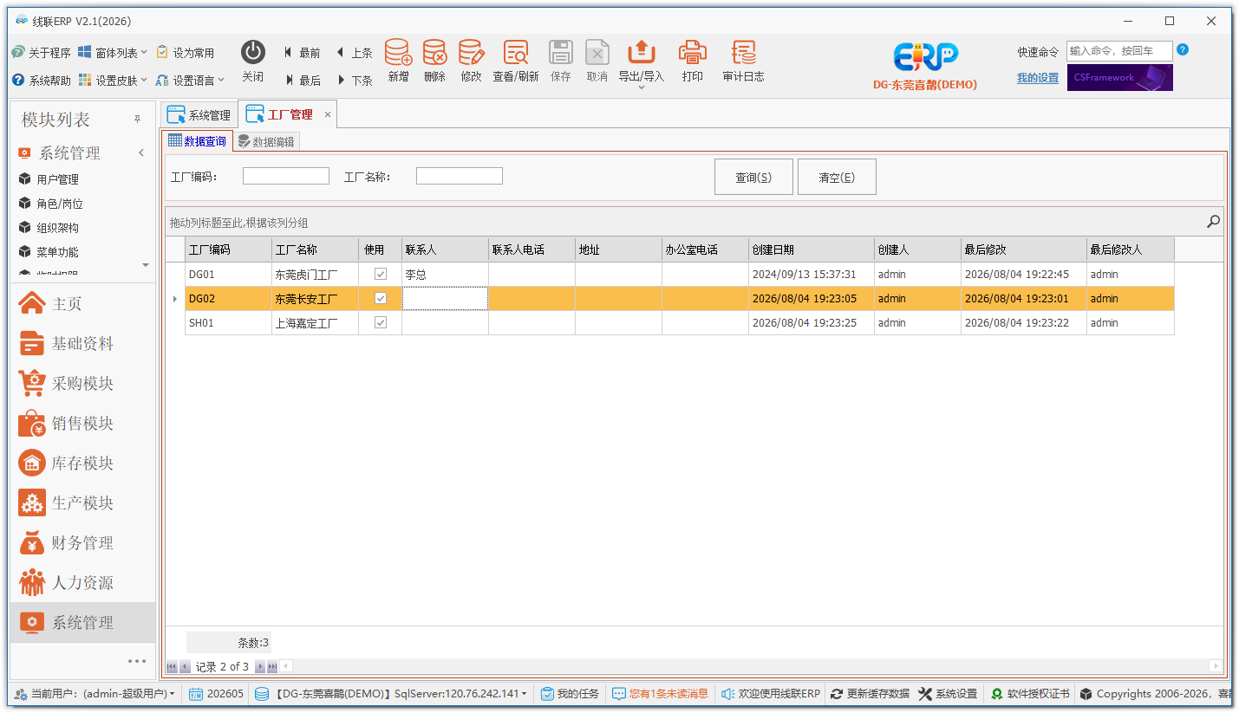Open the 主页 navigation group
1239x713 pixels.
(x=82, y=304)
